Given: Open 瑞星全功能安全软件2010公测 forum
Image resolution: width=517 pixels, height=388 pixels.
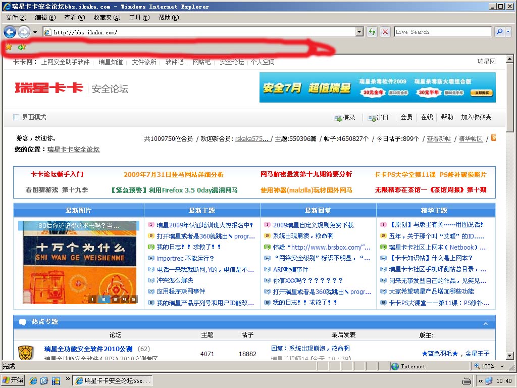Looking at the screenshot, I should (88, 349).
